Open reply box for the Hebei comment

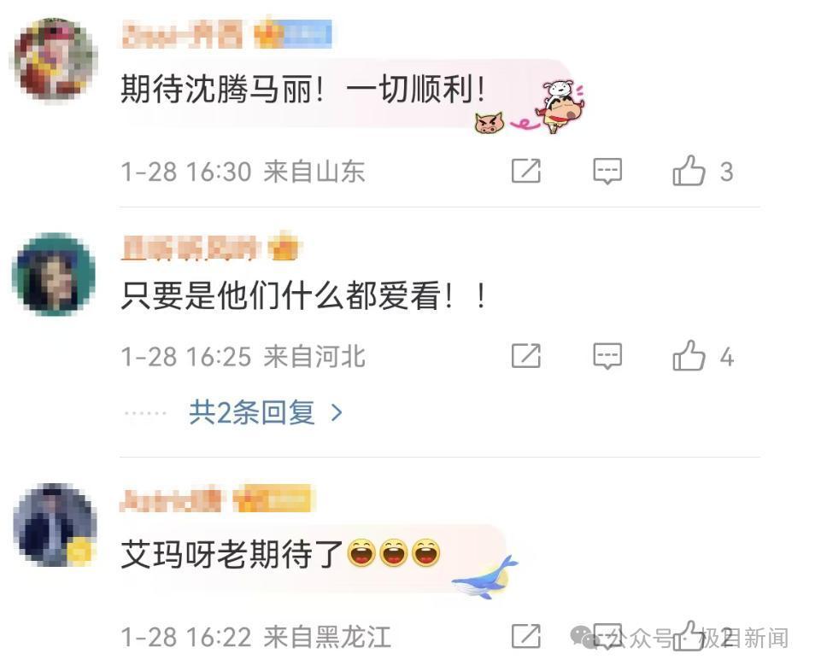(607, 356)
